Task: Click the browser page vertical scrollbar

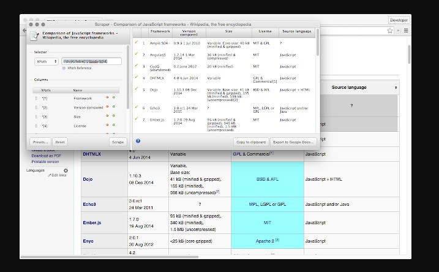Action: 409,54
